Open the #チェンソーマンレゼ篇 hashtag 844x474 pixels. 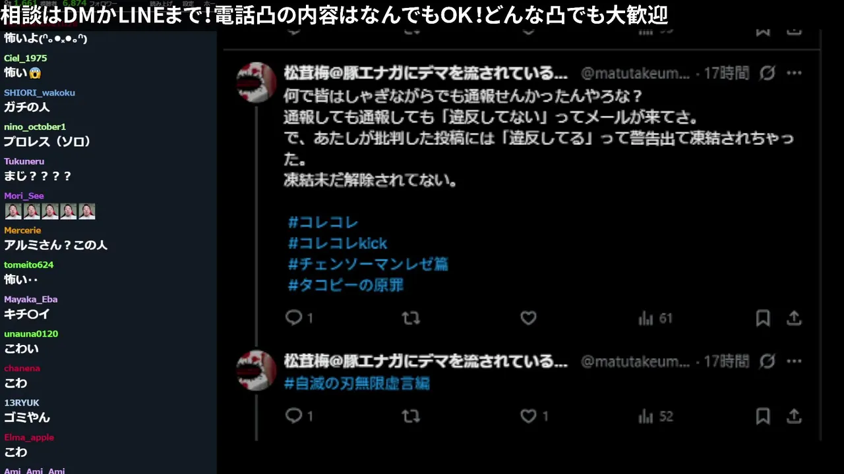(x=368, y=265)
